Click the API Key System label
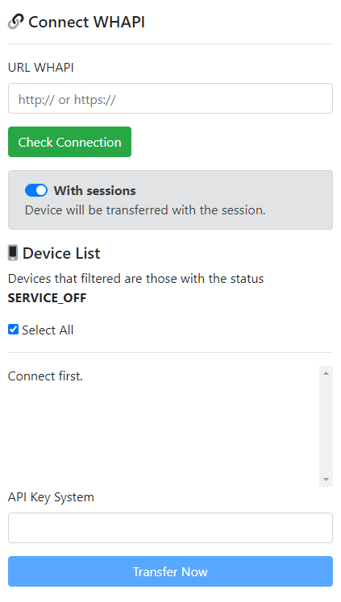Image resolution: width=341 pixels, height=602 pixels. [51, 496]
